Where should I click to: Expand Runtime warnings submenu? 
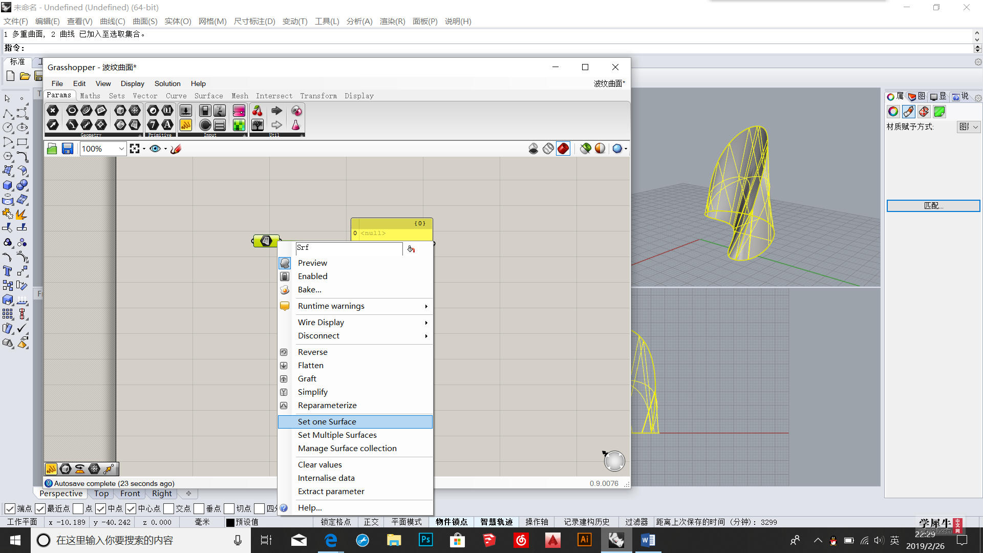[x=355, y=306]
